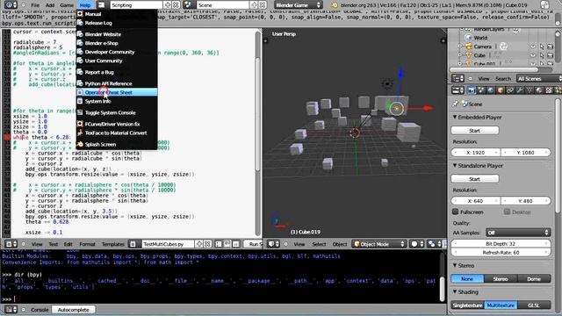Image resolution: width=562 pixels, height=316 pixels.
Task: Click the TestMultiCubes.py name field
Action: click(x=168, y=244)
